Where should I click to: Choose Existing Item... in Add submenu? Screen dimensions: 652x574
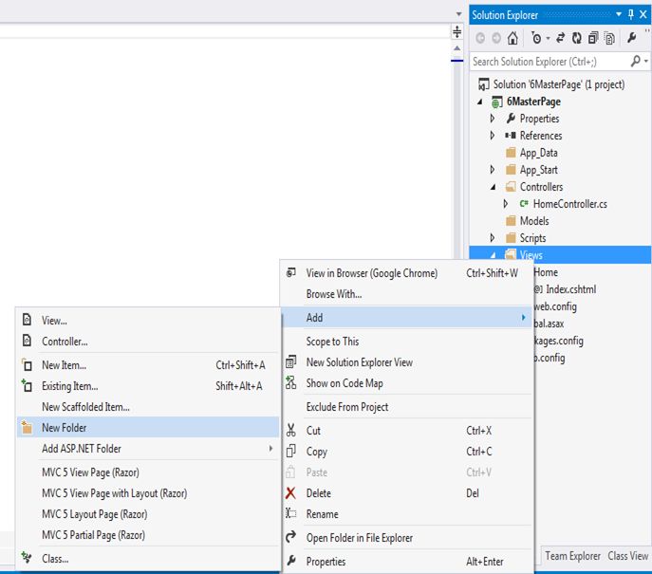coord(148,386)
